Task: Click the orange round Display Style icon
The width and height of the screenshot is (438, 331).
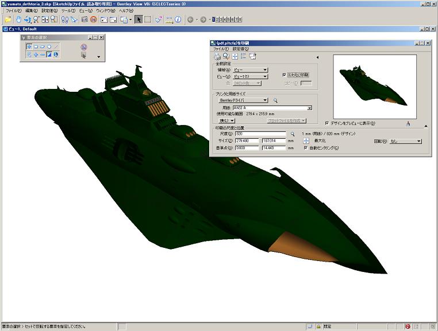Action: point(94,20)
